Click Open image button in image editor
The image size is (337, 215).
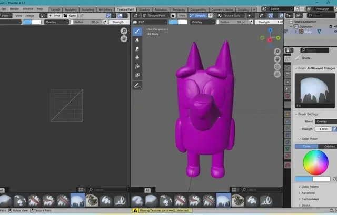coord(70,16)
